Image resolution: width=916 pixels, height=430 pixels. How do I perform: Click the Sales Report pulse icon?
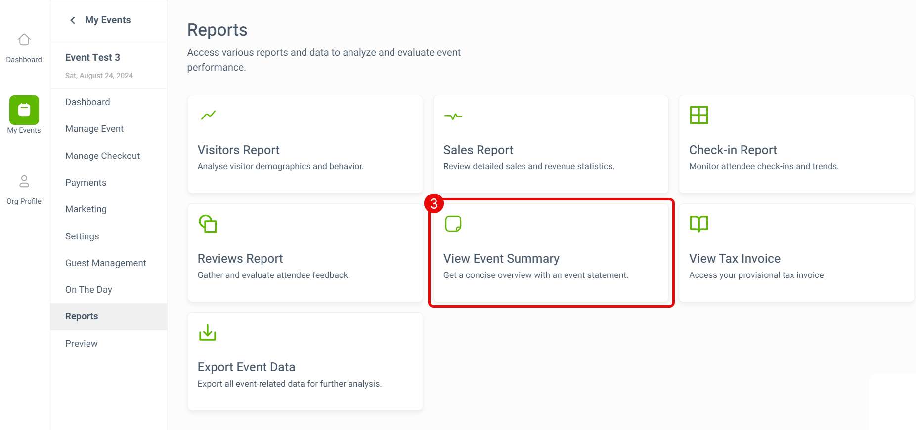453,117
